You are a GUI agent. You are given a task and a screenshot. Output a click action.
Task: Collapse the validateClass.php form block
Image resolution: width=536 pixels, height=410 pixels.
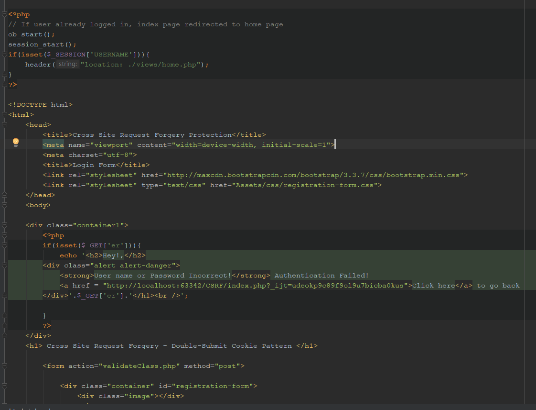click(4, 366)
